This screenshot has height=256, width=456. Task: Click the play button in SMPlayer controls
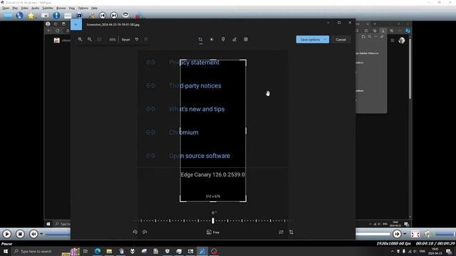pyautogui.click(x=7, y=234)
